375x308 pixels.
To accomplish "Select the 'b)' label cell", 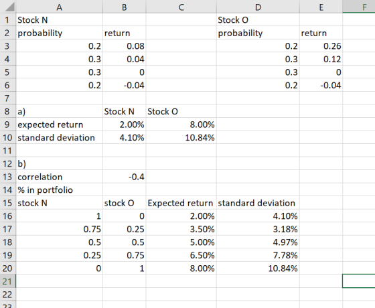I will [60, 163].
